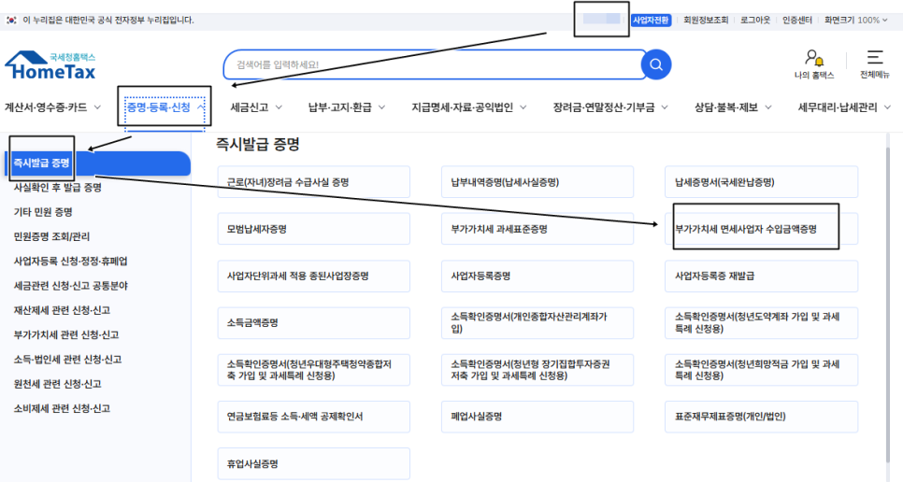Select 사실확인 후 발급 증명 sidebar item
Screen dimensions: 903x482
point(58,188)
